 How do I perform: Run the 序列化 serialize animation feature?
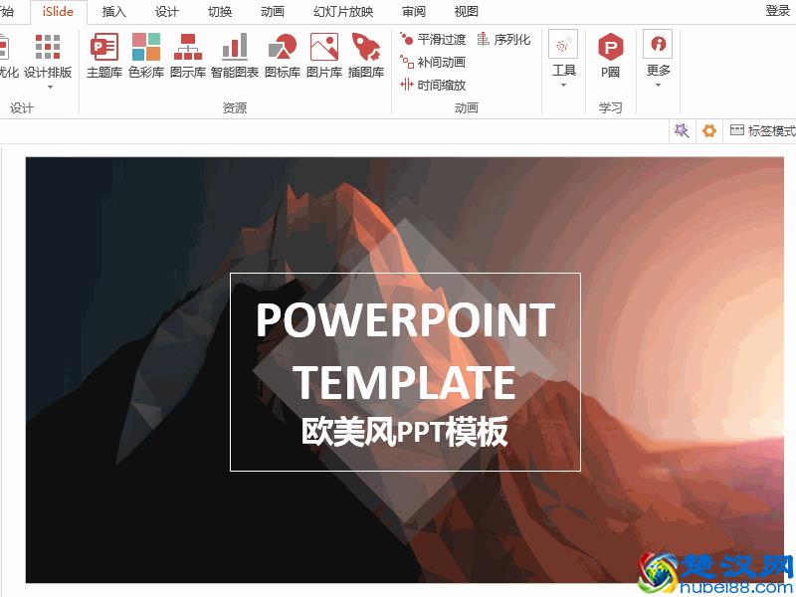click(509, 38)
